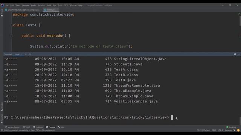Click ThrowExample.java in terminal listing
This screenshot has width=241, height=135.
133,91
